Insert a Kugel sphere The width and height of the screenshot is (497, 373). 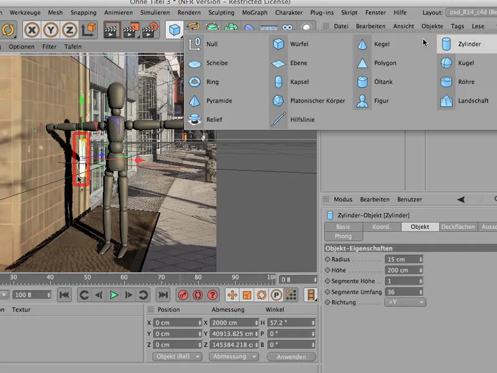coord(457,63)
